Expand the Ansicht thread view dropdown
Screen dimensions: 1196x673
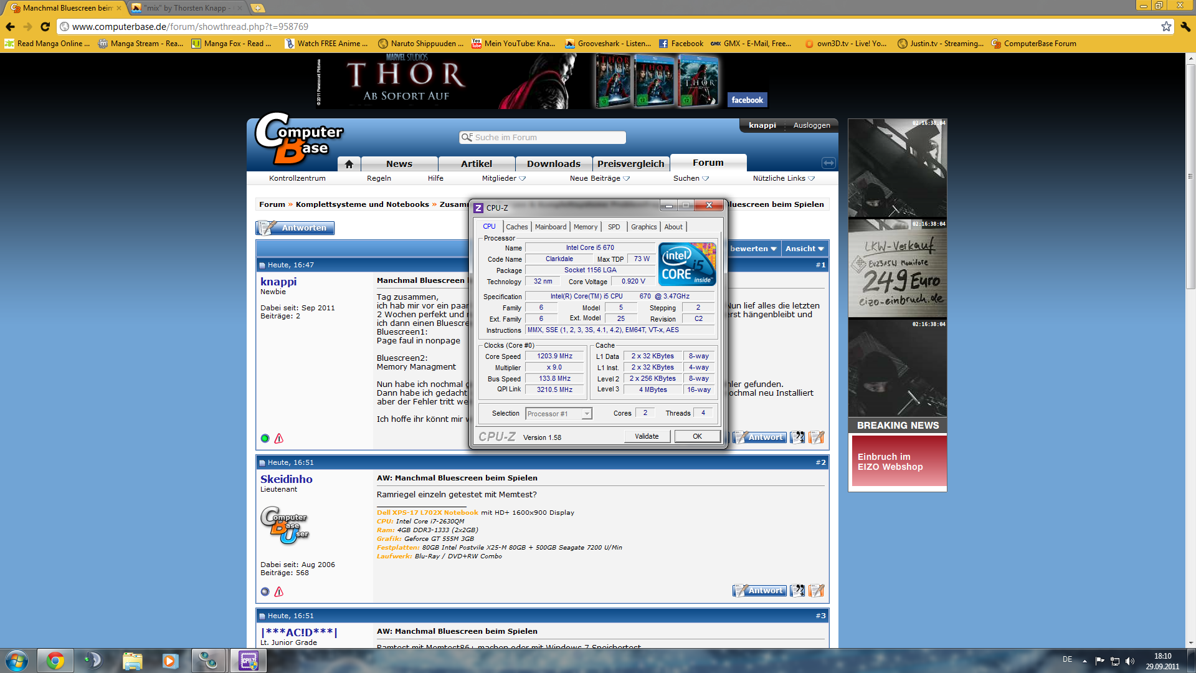(x=804, y=249)
